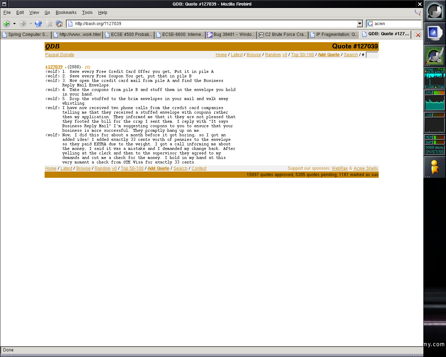Flag quote using the [X] link
This screenshot has height=357, width=446.
tap(87, 67)
